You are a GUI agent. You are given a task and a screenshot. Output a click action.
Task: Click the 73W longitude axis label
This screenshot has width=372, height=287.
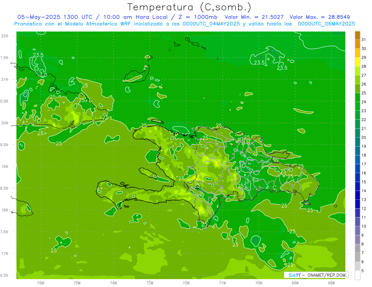click(150, 283)
